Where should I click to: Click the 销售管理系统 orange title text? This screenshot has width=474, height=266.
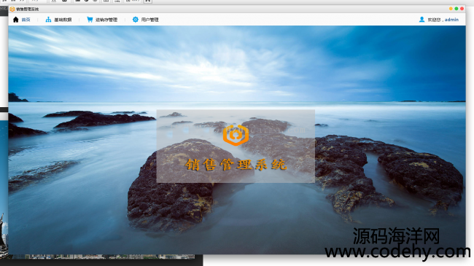pos(236,165)
